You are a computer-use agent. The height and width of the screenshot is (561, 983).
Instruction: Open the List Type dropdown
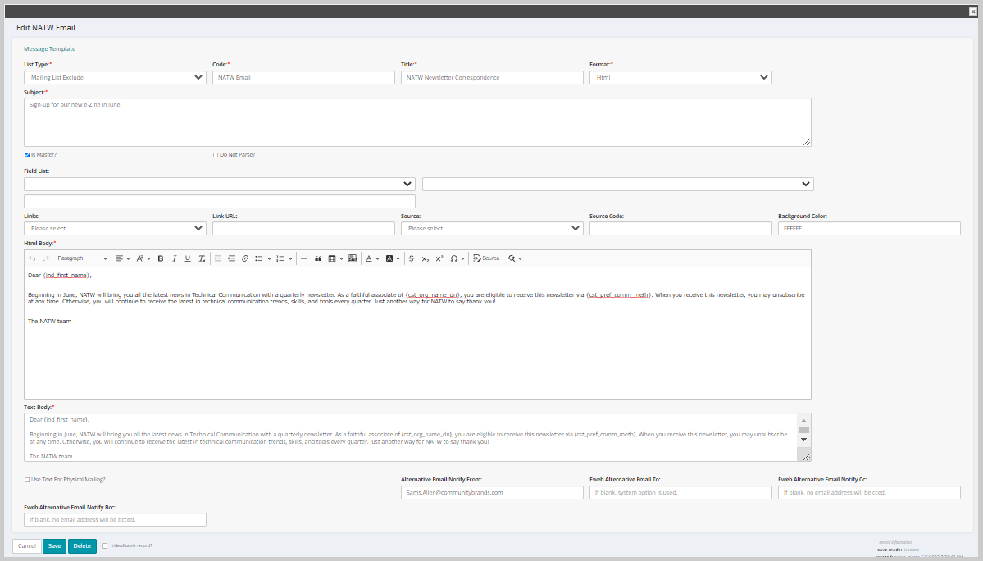click(x=114, y=76)
